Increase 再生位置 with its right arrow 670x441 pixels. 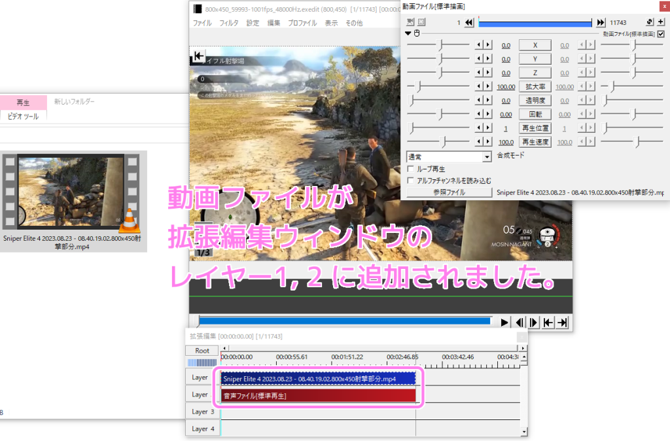point(487,128)
